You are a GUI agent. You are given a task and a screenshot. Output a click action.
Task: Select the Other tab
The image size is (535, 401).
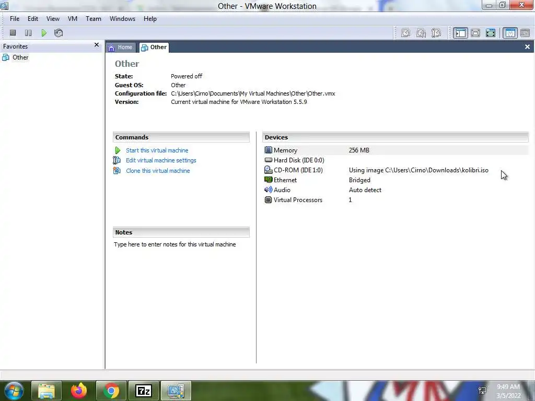pos(154,47)
